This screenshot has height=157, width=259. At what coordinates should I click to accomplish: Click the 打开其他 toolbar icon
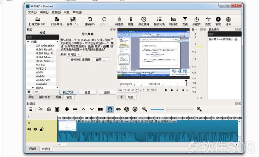57,21
